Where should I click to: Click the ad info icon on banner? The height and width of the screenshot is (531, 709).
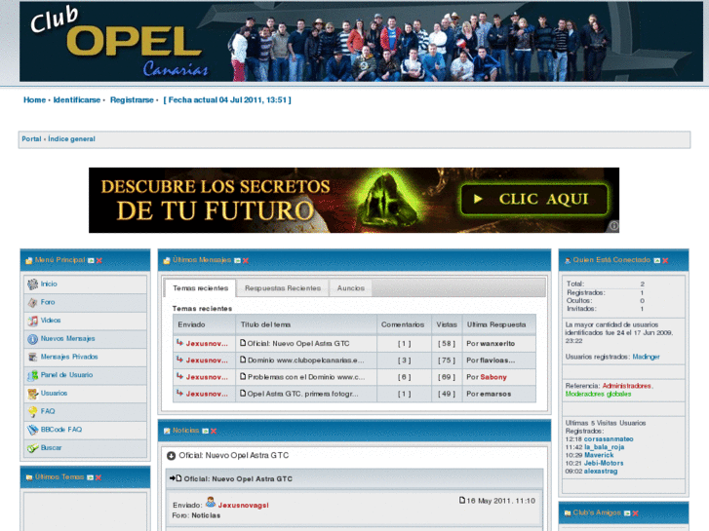point(613,226)
